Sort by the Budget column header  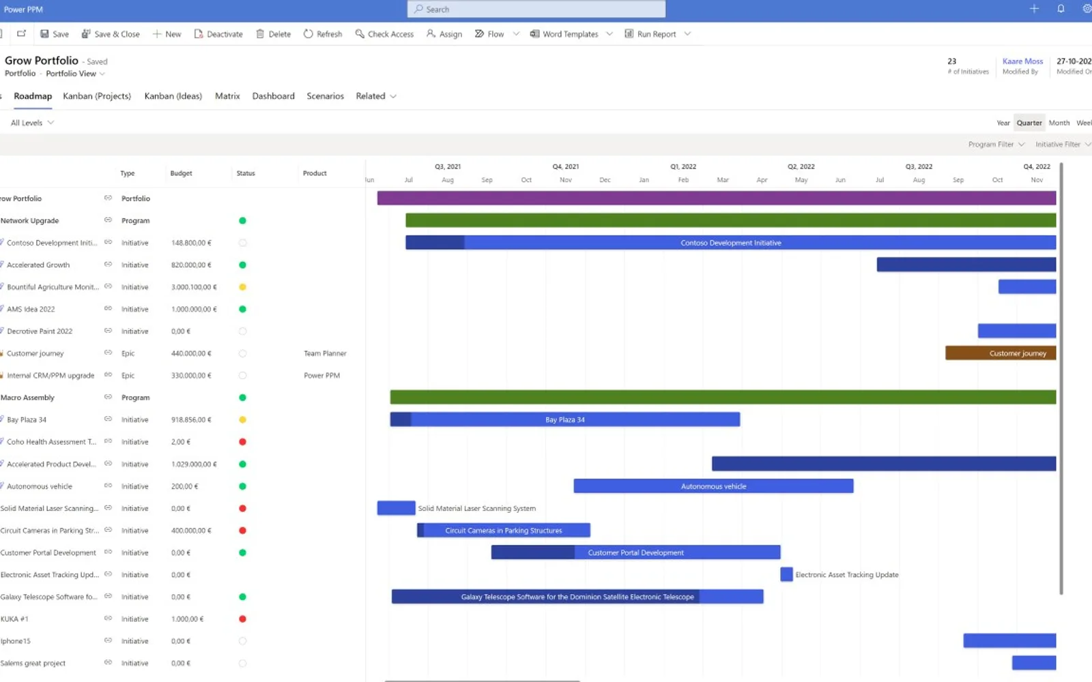coord(181,173)
